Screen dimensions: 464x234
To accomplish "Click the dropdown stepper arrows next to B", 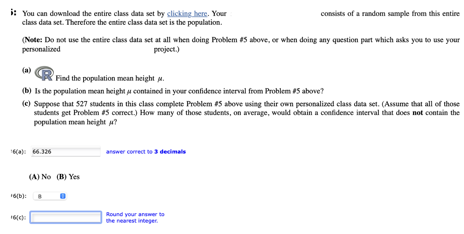I will (63, 196).
